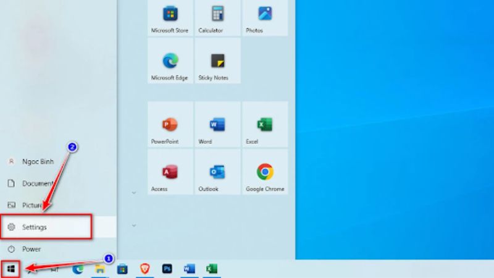Viewport: 494px width, 278px height.
Task: Open the Access tile
Action: click(170, 174)
